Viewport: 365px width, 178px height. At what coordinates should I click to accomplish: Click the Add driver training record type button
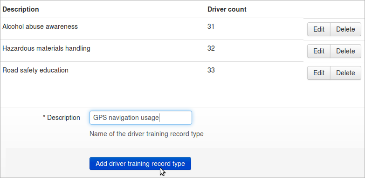(x=140, y=164)
